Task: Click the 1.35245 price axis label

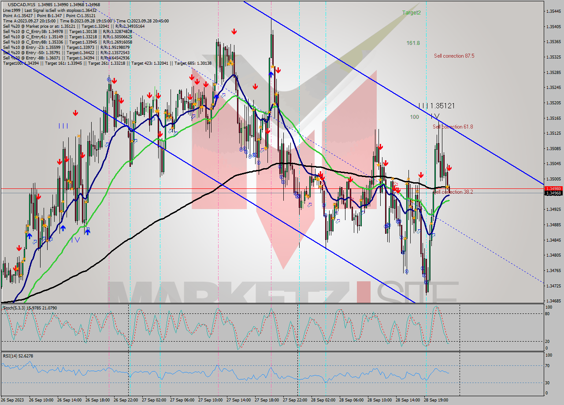Action: coord(553,88)
